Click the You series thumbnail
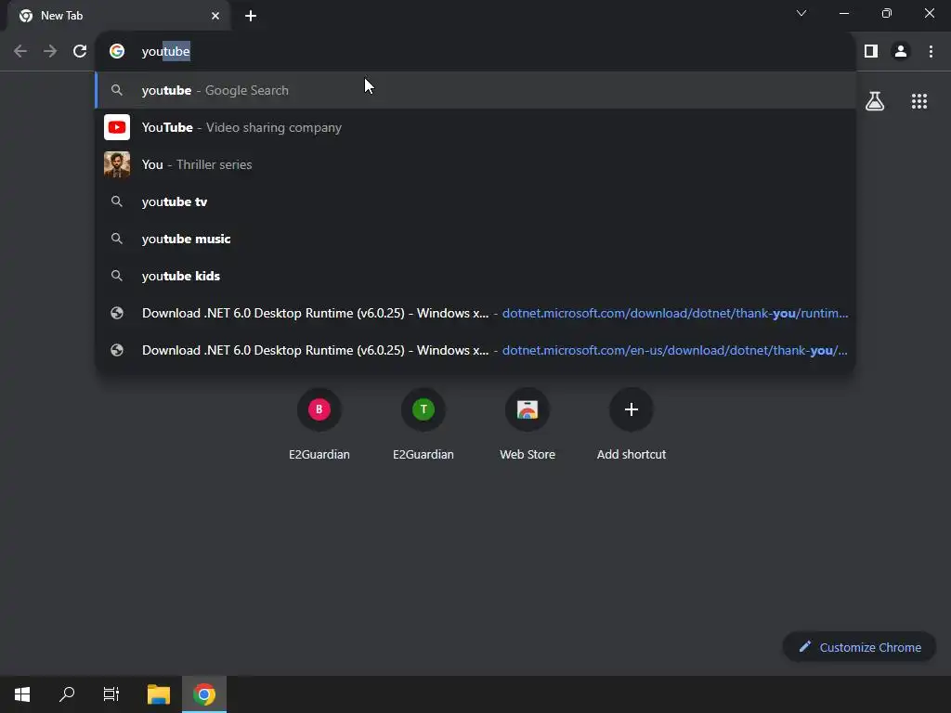This screenshot has height=713, width=951. (117, 164)
